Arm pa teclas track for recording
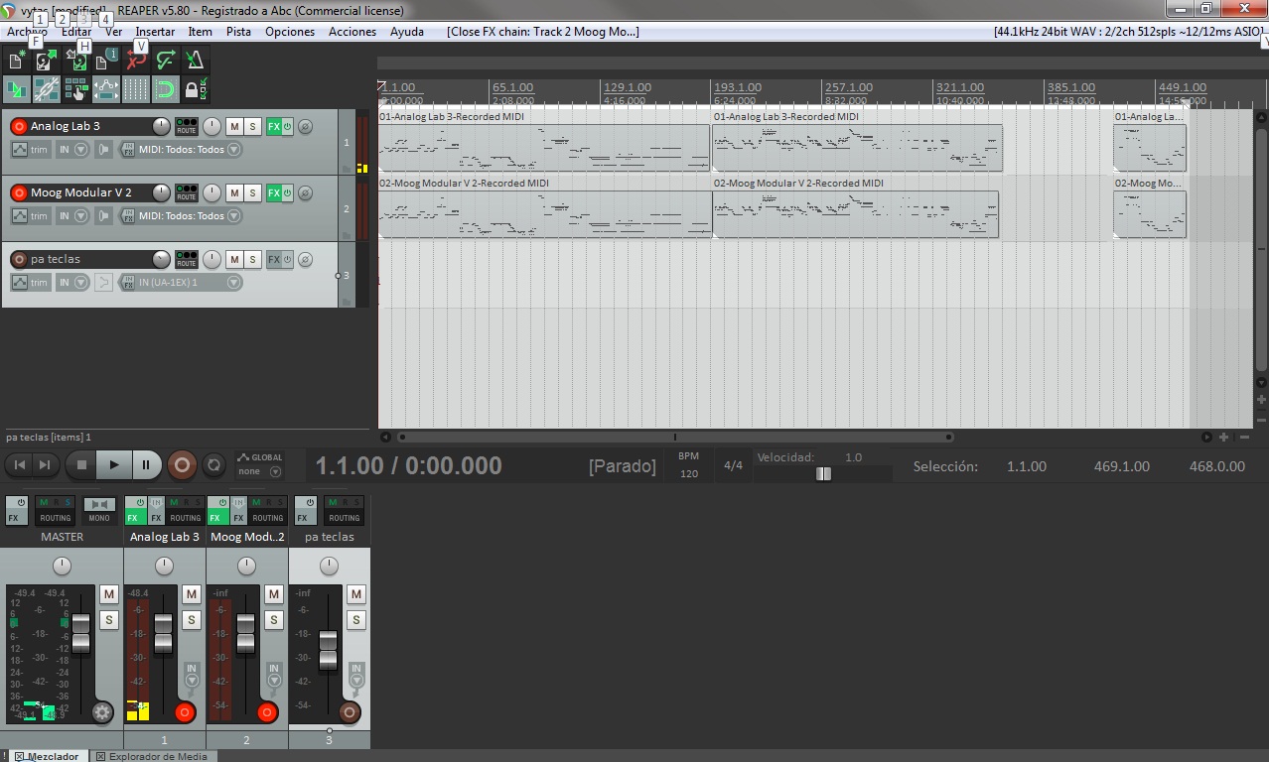1269x762 pixels. point(19,259)
